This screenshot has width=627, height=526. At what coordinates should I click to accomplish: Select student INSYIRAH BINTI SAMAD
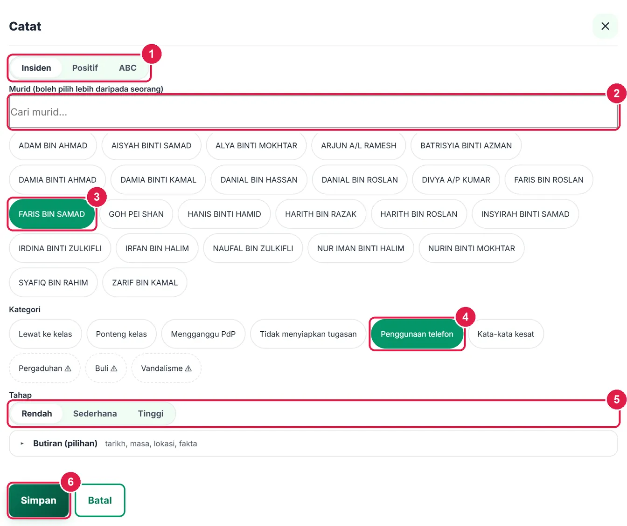pos(525,214)
